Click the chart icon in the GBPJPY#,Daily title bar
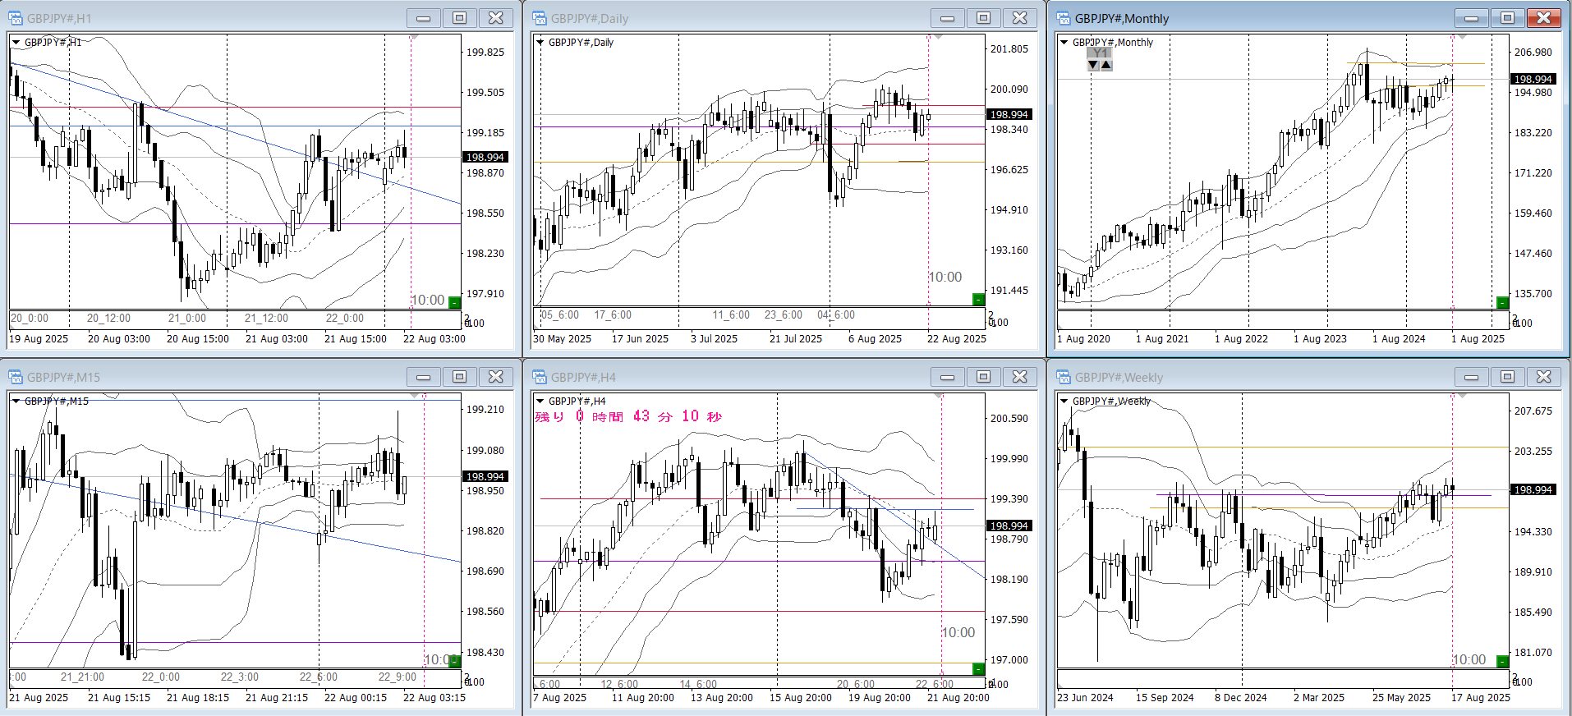 point(540,18)
